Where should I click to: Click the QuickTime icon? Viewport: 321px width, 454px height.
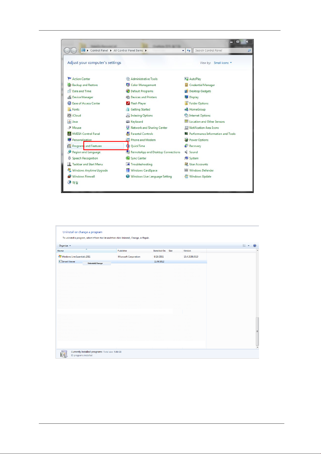tap(128, 146)
